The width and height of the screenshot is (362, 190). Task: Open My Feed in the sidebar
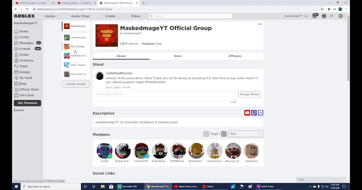tap(23, 78)
